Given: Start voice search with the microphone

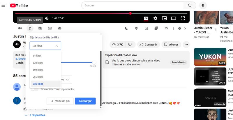Looking at the screenshot, I should coord(203,5).
